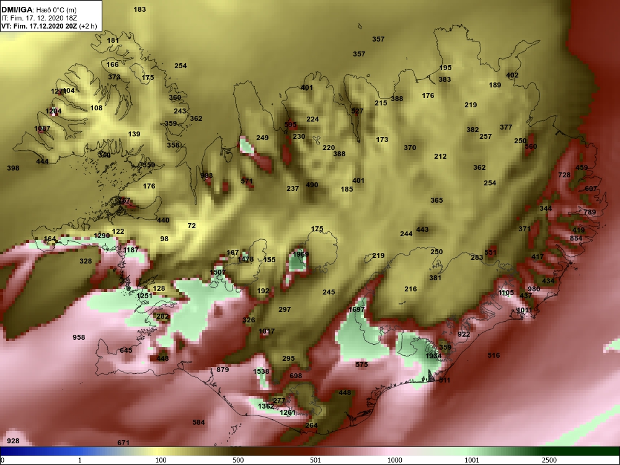Image resolution: width=620 pixels, height=465 pixels.
Task: Click the 1251 height value
Action: (x=144, y=296)
